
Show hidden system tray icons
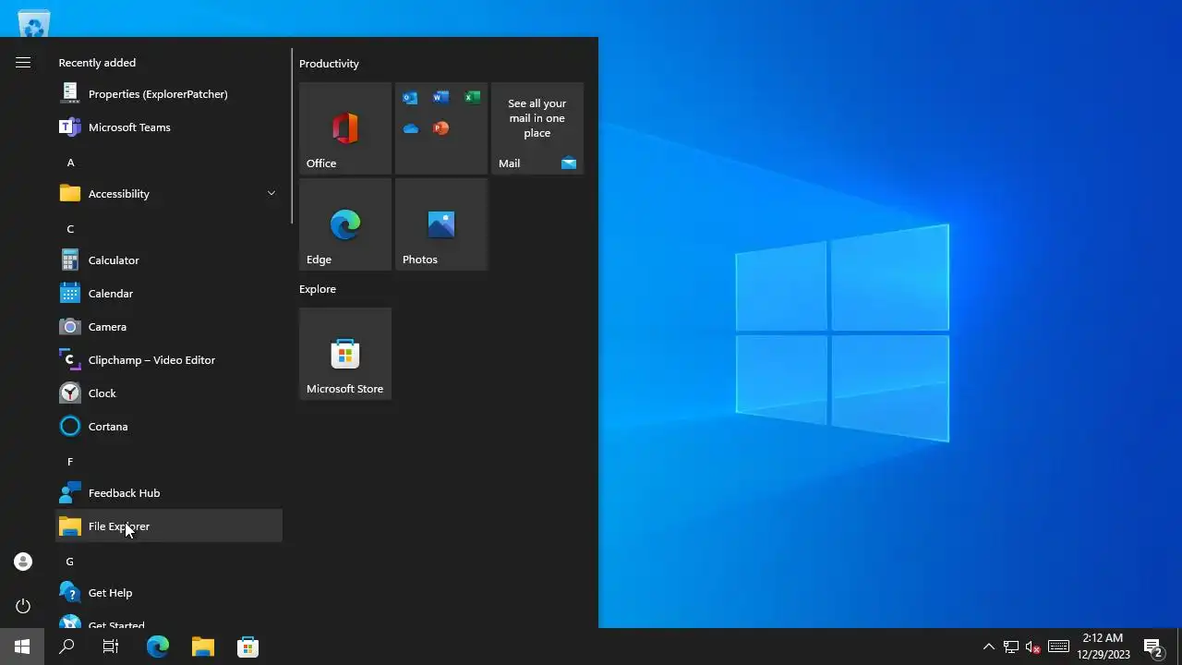[x=988, y=647]
